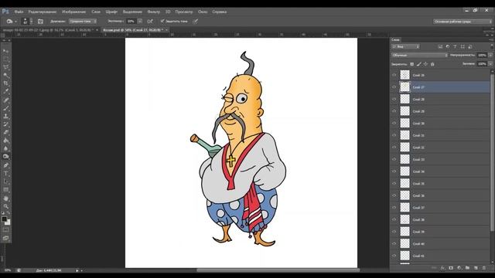Viewport: 495px width, 278px height.
Task: Toggle the Защитить тона checkbox
Action: point(162,21)
